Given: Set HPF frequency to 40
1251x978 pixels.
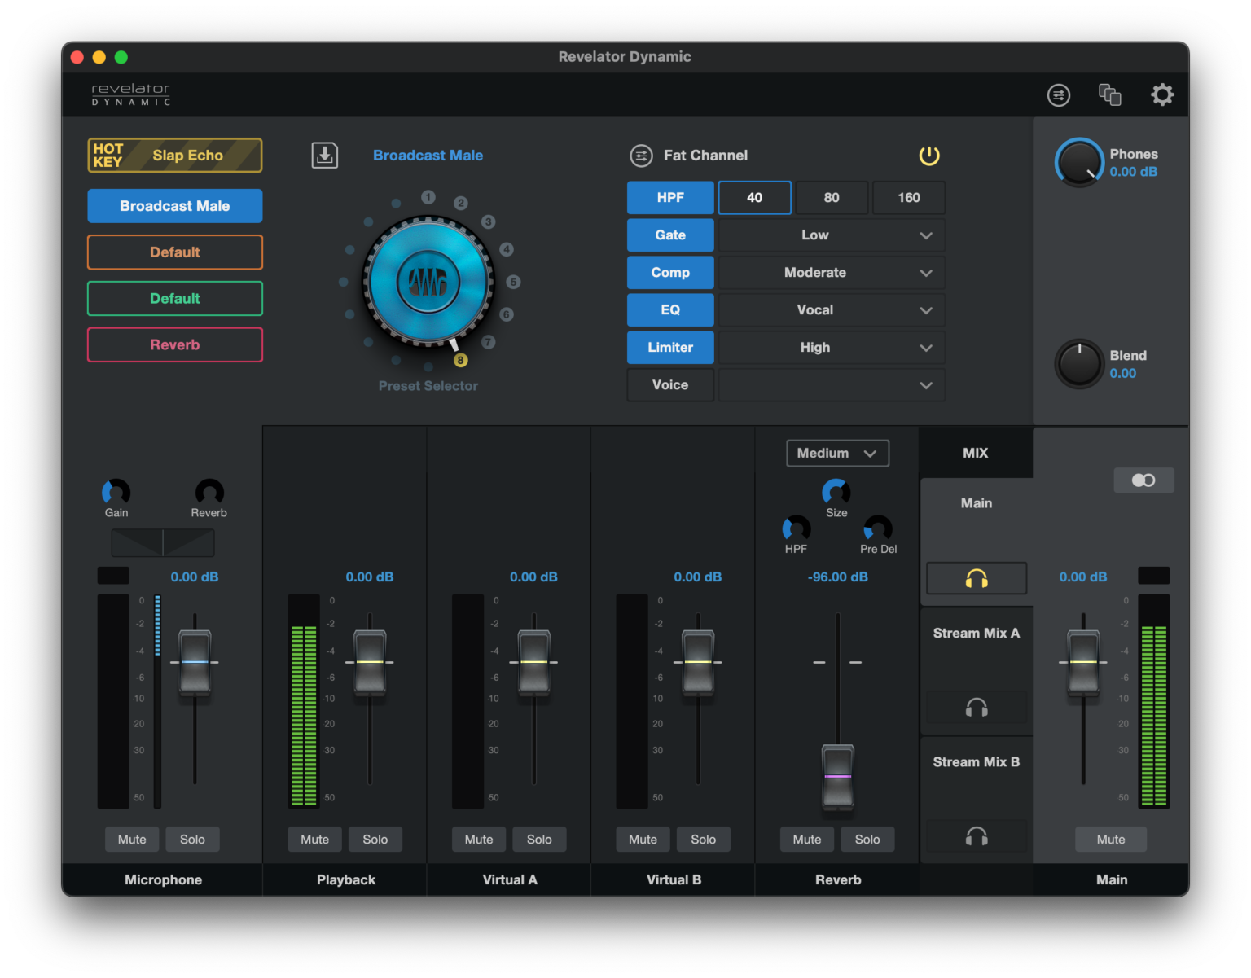Looking at the screenshot, I should [755, 198].
